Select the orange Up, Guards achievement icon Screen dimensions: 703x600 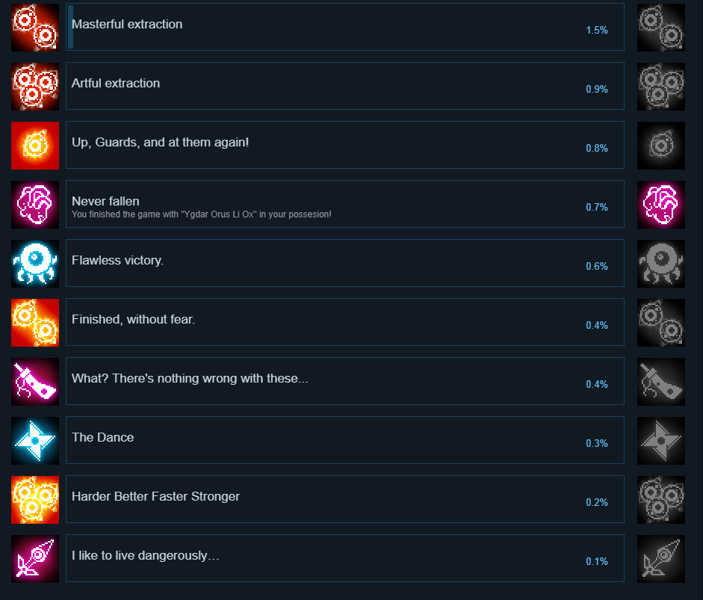(x=35, y=146)
